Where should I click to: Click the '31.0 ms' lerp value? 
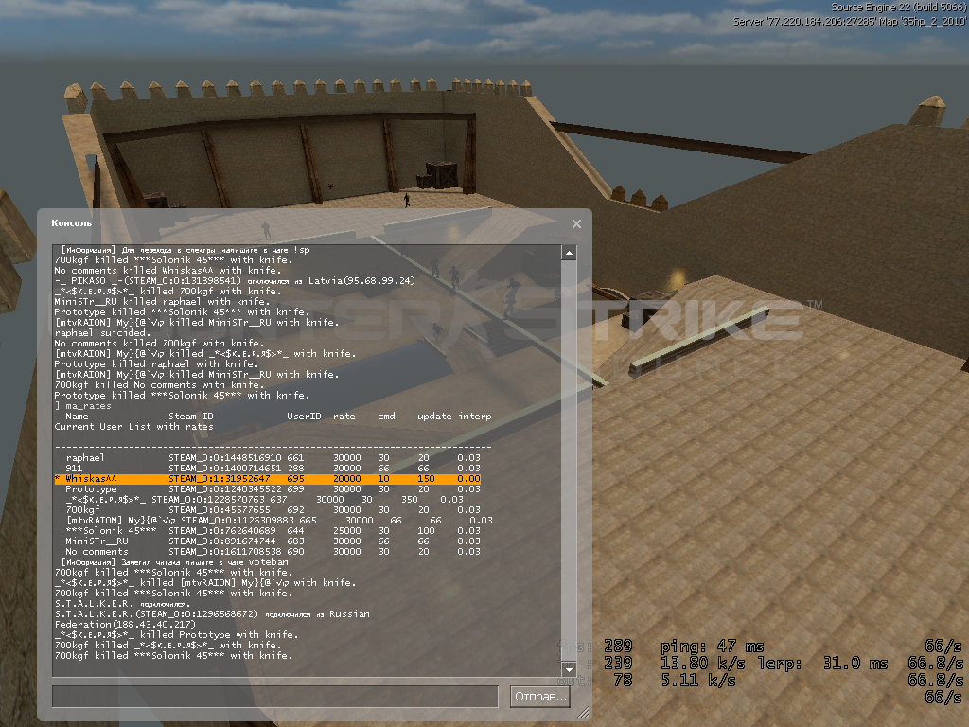pyautogui.click(x=855, y=664)
